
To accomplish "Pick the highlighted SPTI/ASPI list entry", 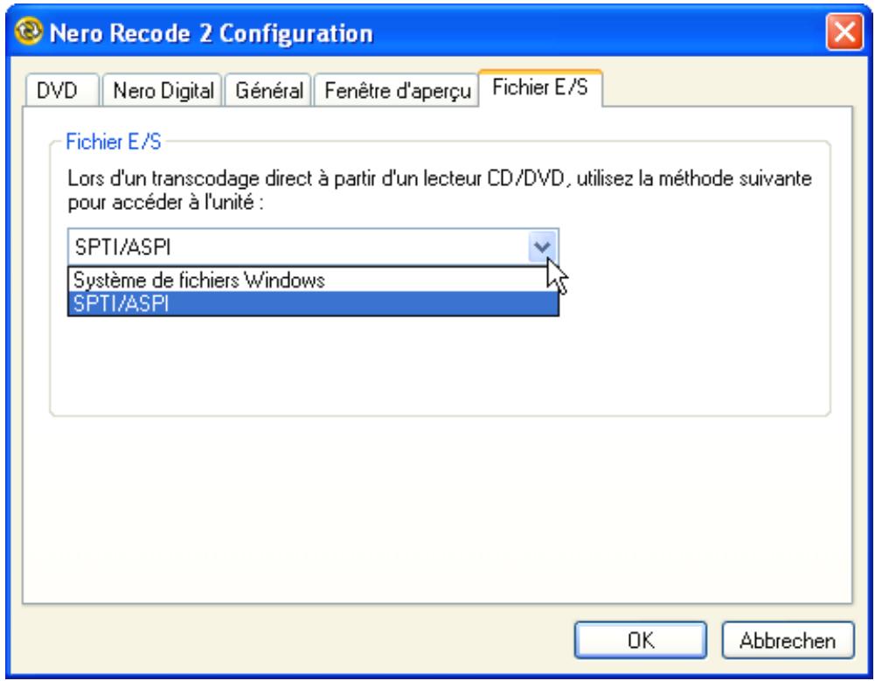I will coord(313,303).
